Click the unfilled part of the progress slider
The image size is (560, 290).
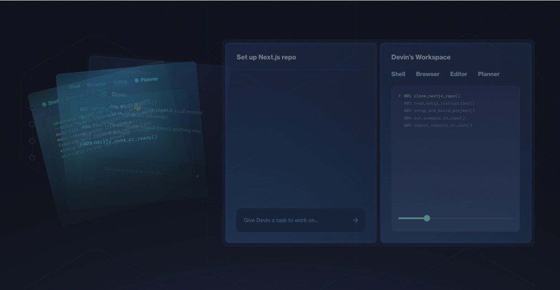(x=471, y=218)
